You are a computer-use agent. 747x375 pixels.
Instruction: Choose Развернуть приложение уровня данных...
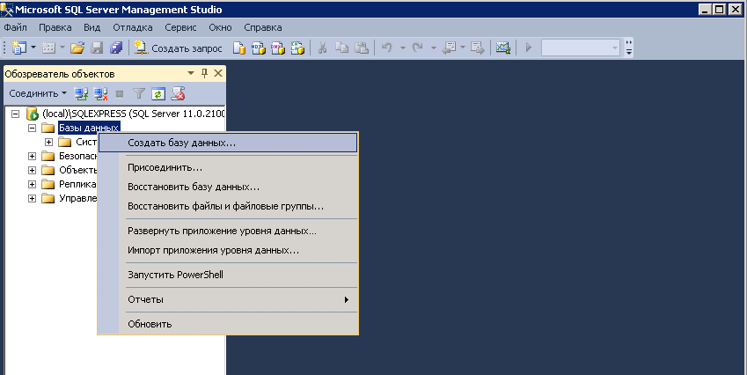pyautogui.click(x=228, y=232)
